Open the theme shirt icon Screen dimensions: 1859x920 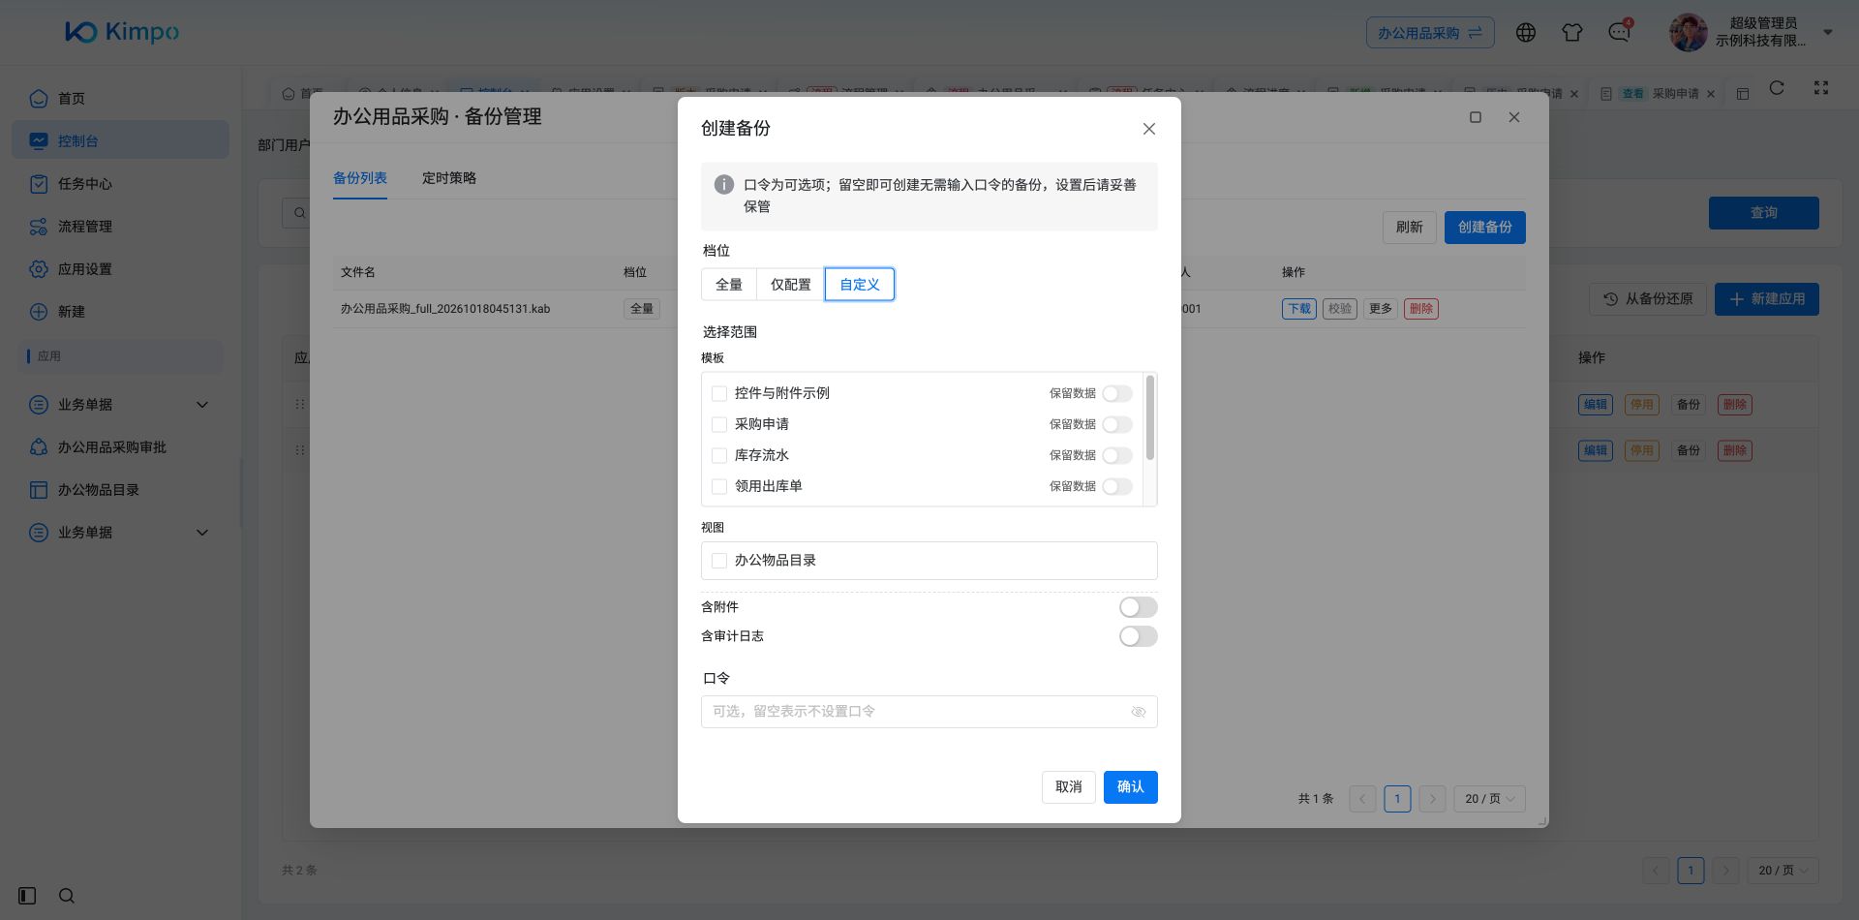(1572, 32)
